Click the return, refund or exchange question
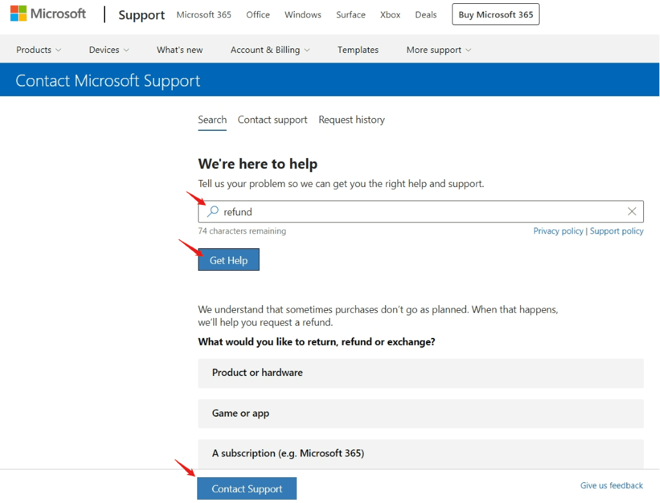The image size is (660, 503). (x=316, y=342)
